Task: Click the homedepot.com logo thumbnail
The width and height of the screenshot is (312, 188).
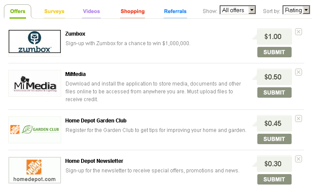Action: coord(35,170)
